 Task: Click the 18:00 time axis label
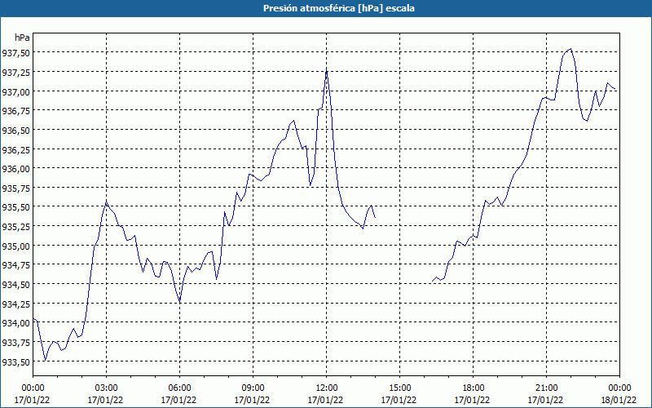473,394
